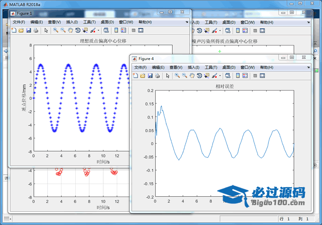Open 工具(T) menu in background noise figure
Viewport: 322px width, 225px height.
click(x=211, y=22)
